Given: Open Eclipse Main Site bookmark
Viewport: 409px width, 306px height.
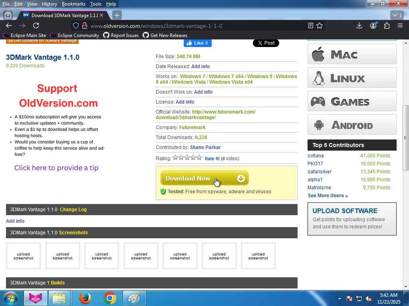Looking at the screenshot, I should pyautogui.click(x=24, y=35).
